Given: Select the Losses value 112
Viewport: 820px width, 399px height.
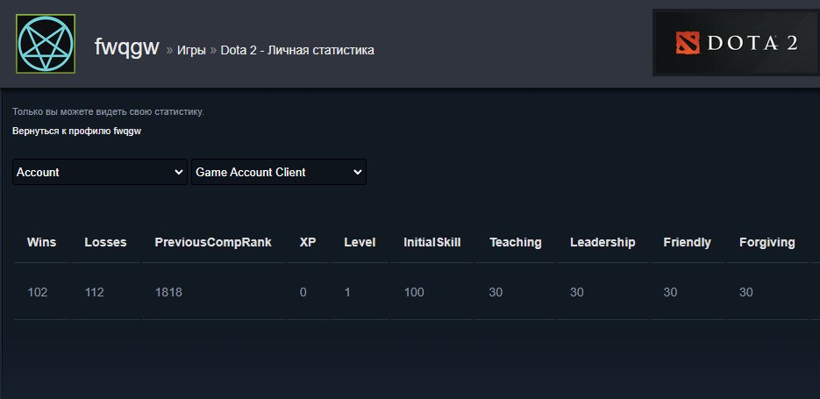Looking at the screenshot, I should click(x=94, y=292).
